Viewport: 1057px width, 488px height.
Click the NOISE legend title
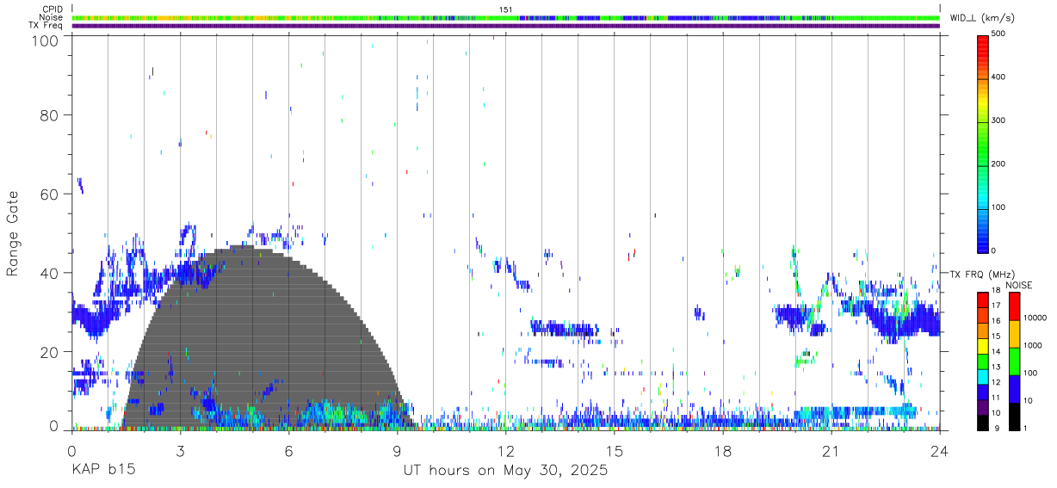point(1018,285)
